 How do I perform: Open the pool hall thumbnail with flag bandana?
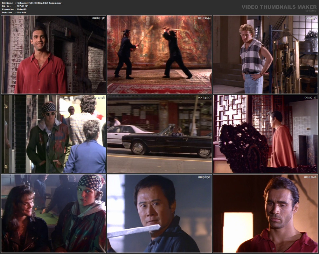pos(54,213)
